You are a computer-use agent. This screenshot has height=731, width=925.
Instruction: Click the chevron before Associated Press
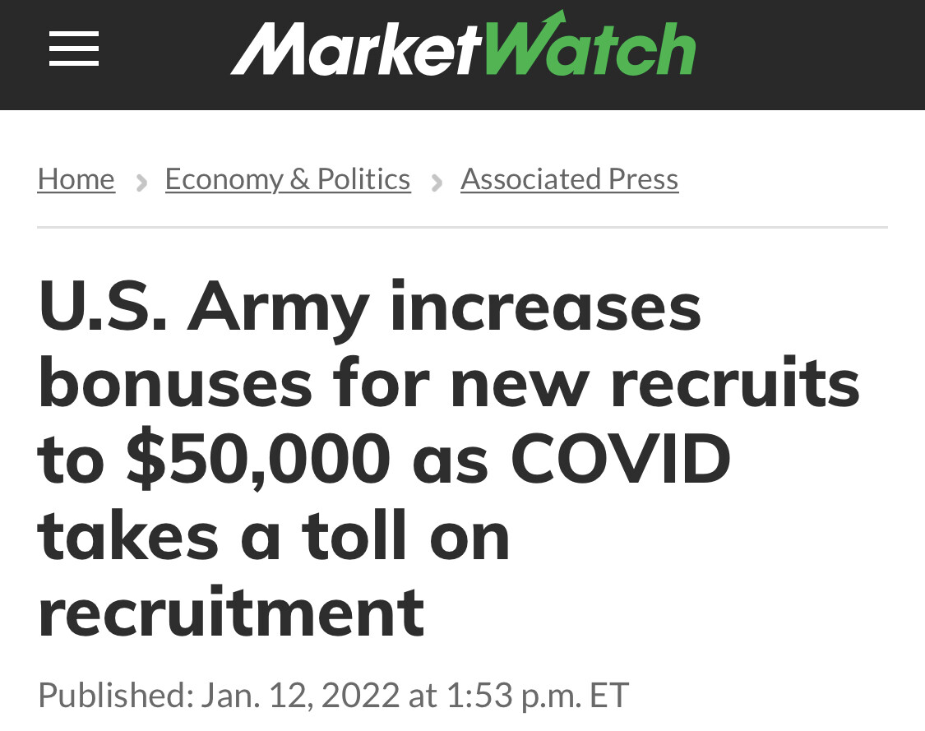(x=437, y=181)
